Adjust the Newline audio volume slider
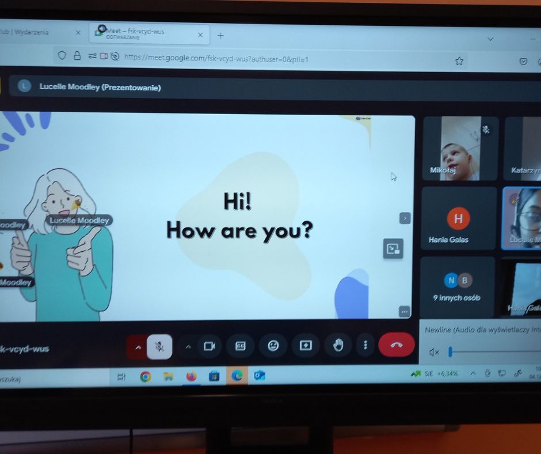This screenshot has width=541, height=454. pyautogui.click(x=451, y=351)
